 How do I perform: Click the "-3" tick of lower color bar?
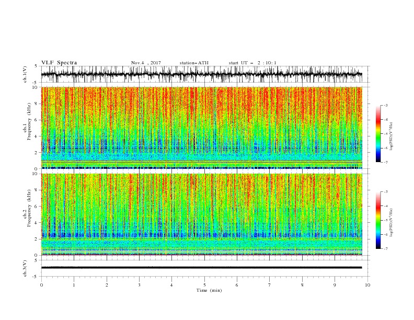[385, 192]
